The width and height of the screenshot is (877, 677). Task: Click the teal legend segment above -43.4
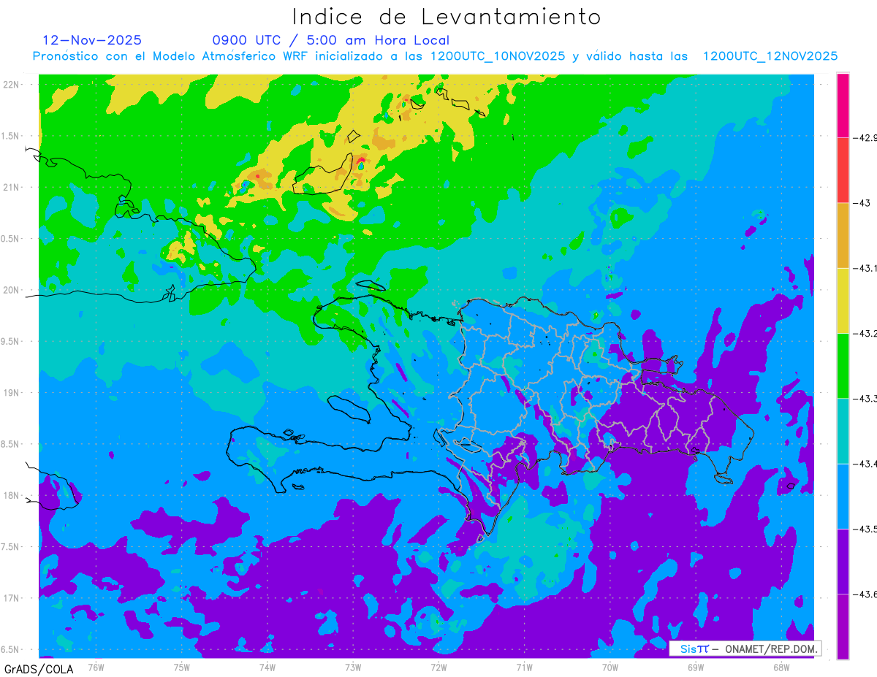(x=843, y=430)
